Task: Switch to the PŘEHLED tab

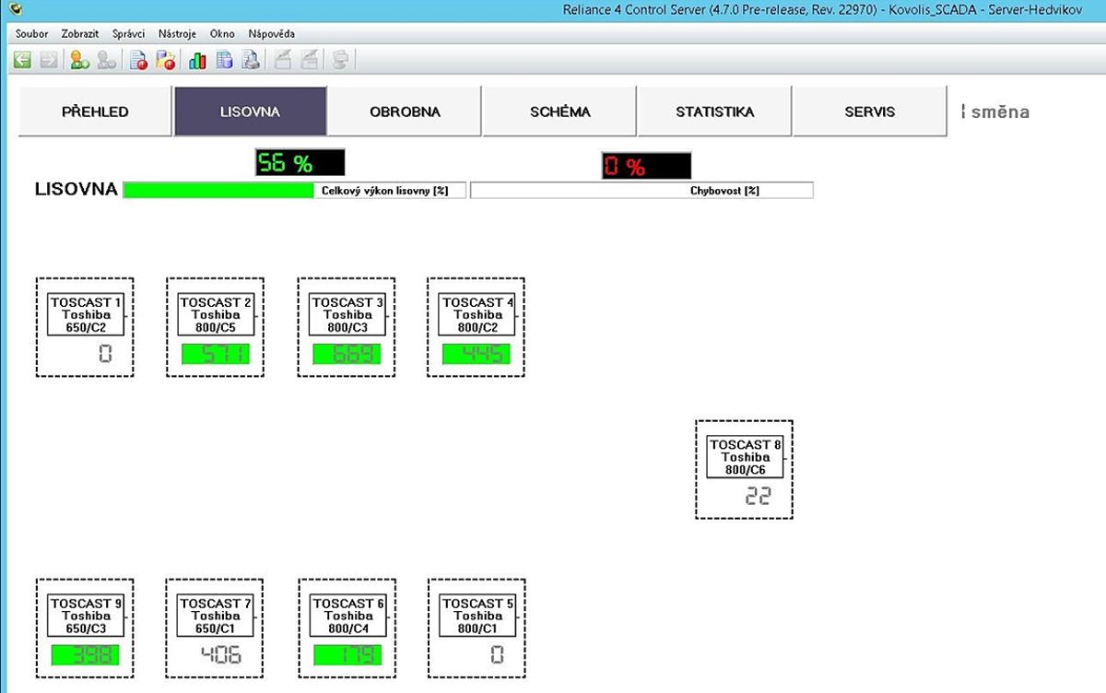Action: coord(95,112)
